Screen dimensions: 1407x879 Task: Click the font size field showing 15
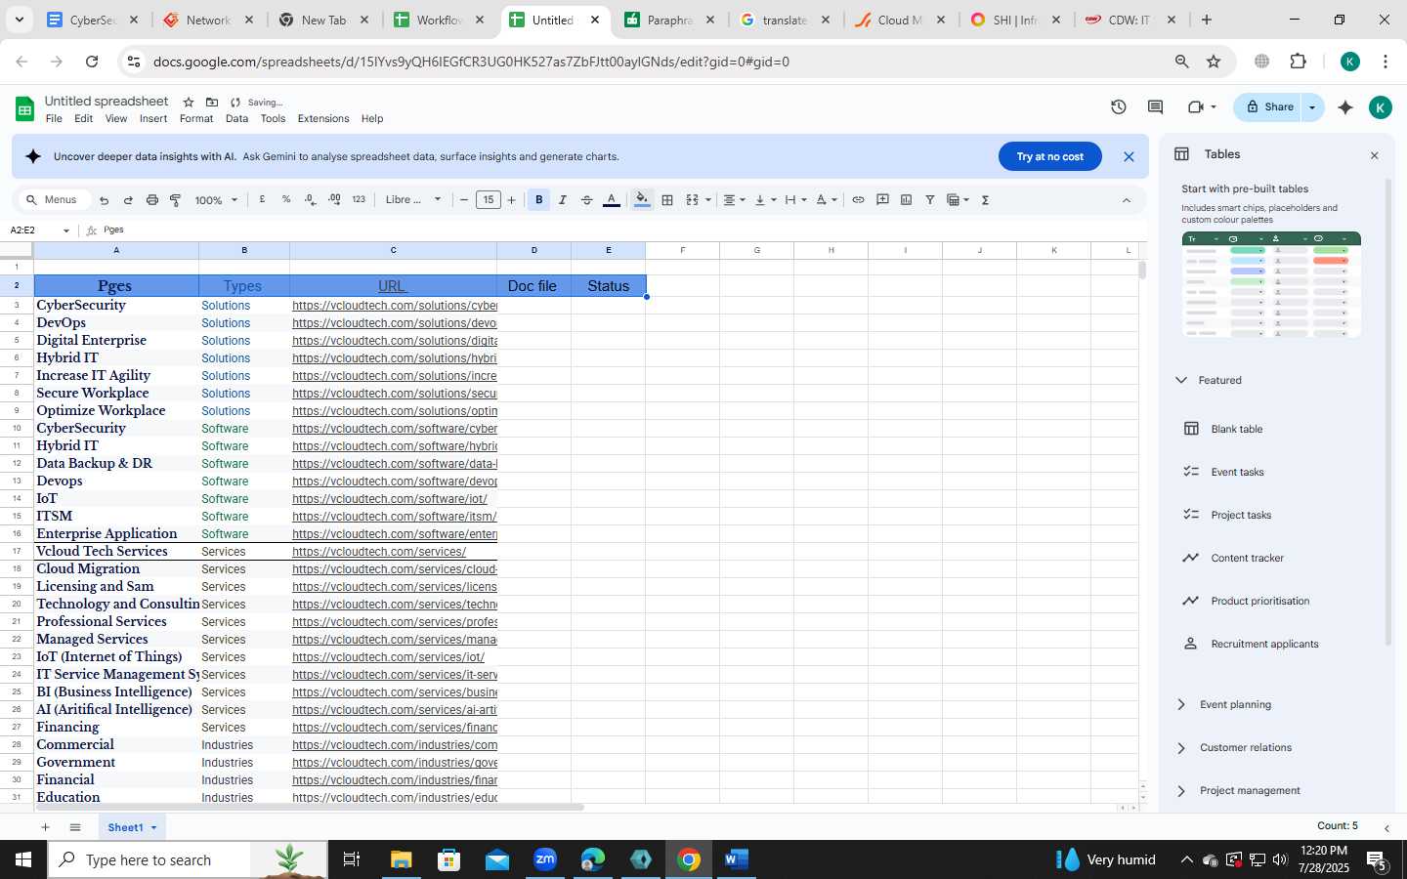[x=489, y=200]
